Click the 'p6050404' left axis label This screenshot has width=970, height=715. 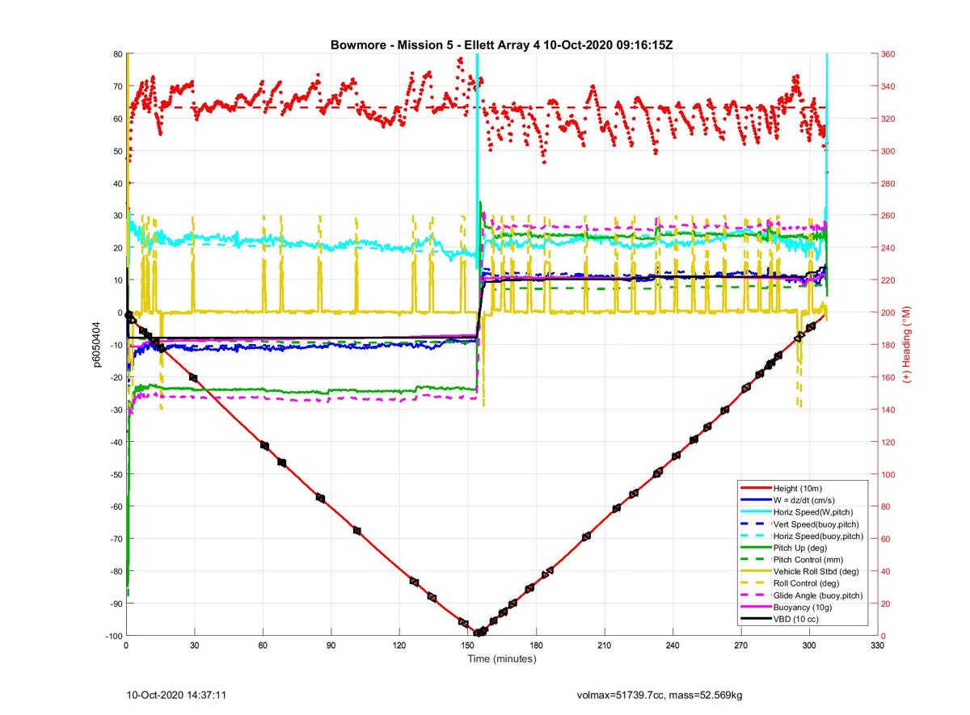96,344
